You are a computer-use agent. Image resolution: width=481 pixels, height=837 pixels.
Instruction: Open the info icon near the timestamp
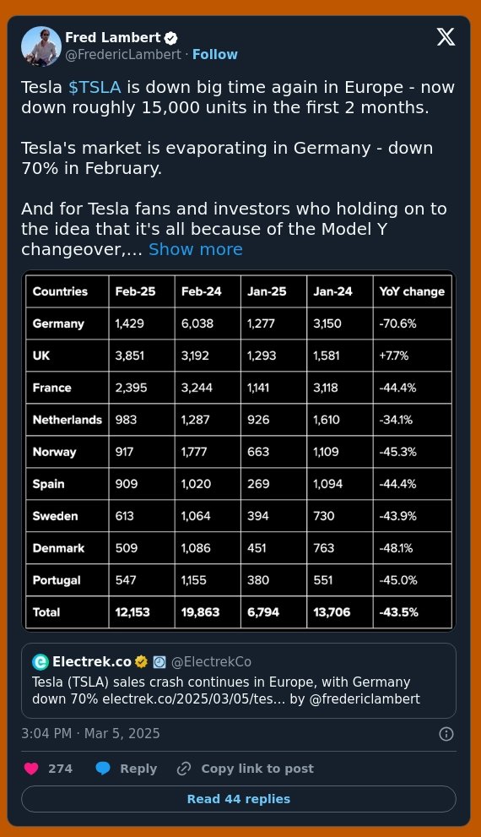[446, 734]
